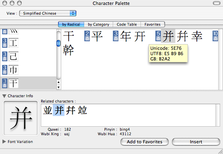This screenshot has height=154, width=223.
Task: Select related character 竝
Action: point(83,110)
